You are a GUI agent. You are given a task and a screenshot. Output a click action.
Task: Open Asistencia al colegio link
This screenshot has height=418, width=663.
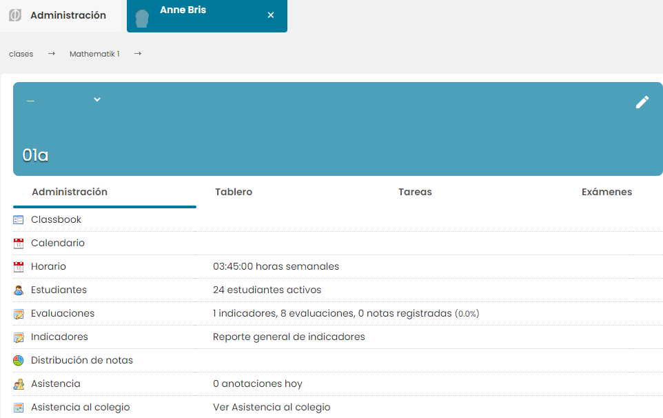tap(81, 407)
